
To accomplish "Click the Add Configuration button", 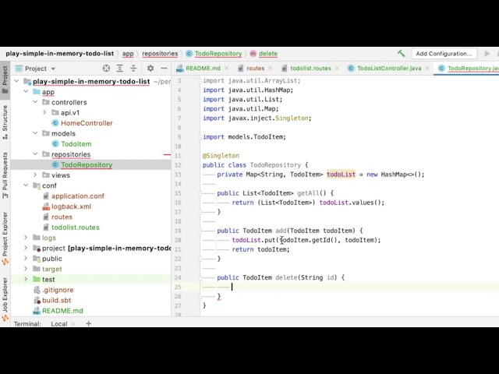I will click(x=444, y=54).
